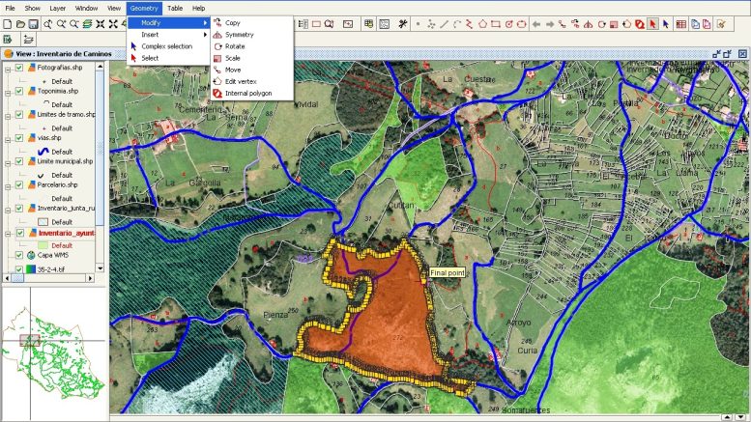Collapse the Limites de tramo.shp node
The image size is (751, 422).
coord(8,116)
